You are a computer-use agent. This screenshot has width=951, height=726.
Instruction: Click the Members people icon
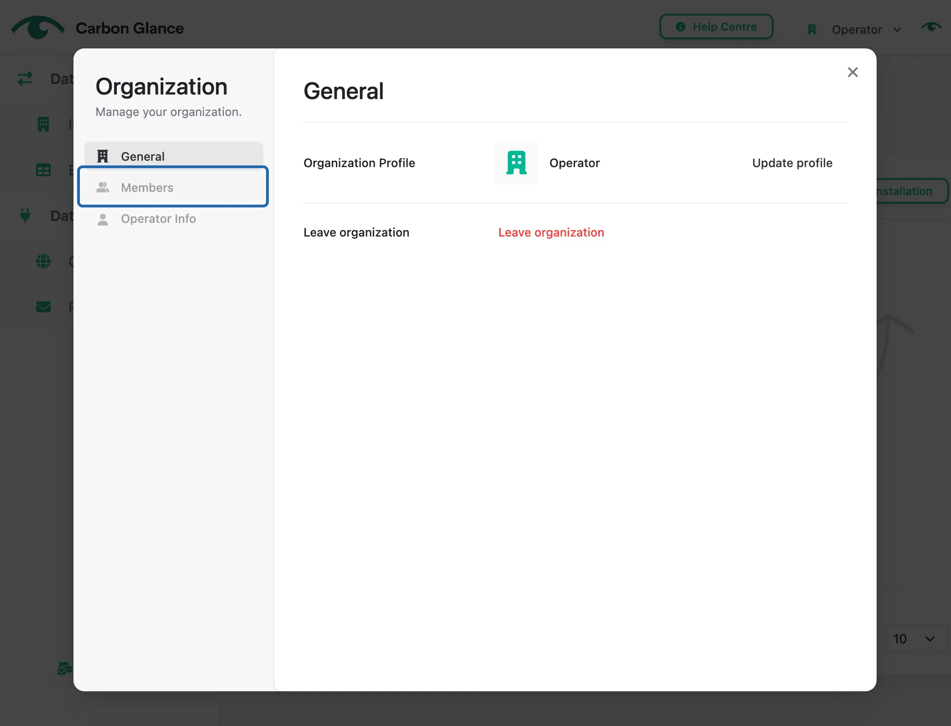[103, 187]
